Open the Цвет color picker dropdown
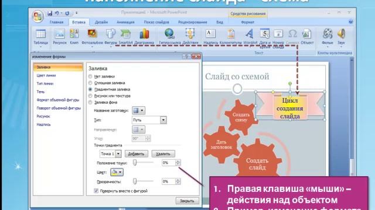 tap(117, 172)
